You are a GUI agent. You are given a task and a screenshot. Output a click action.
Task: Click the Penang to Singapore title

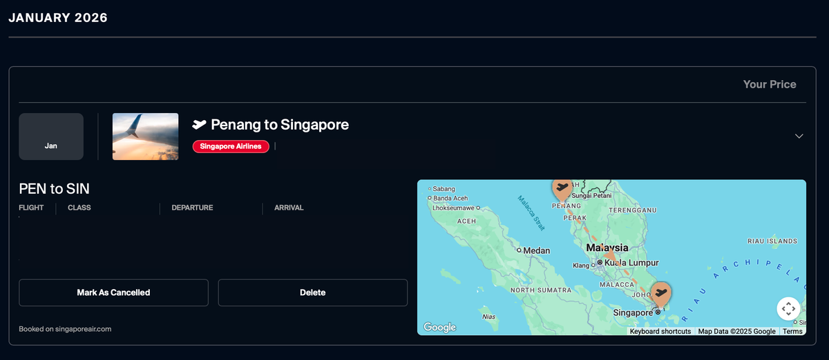pyautogui.click(x=279, y=125)
